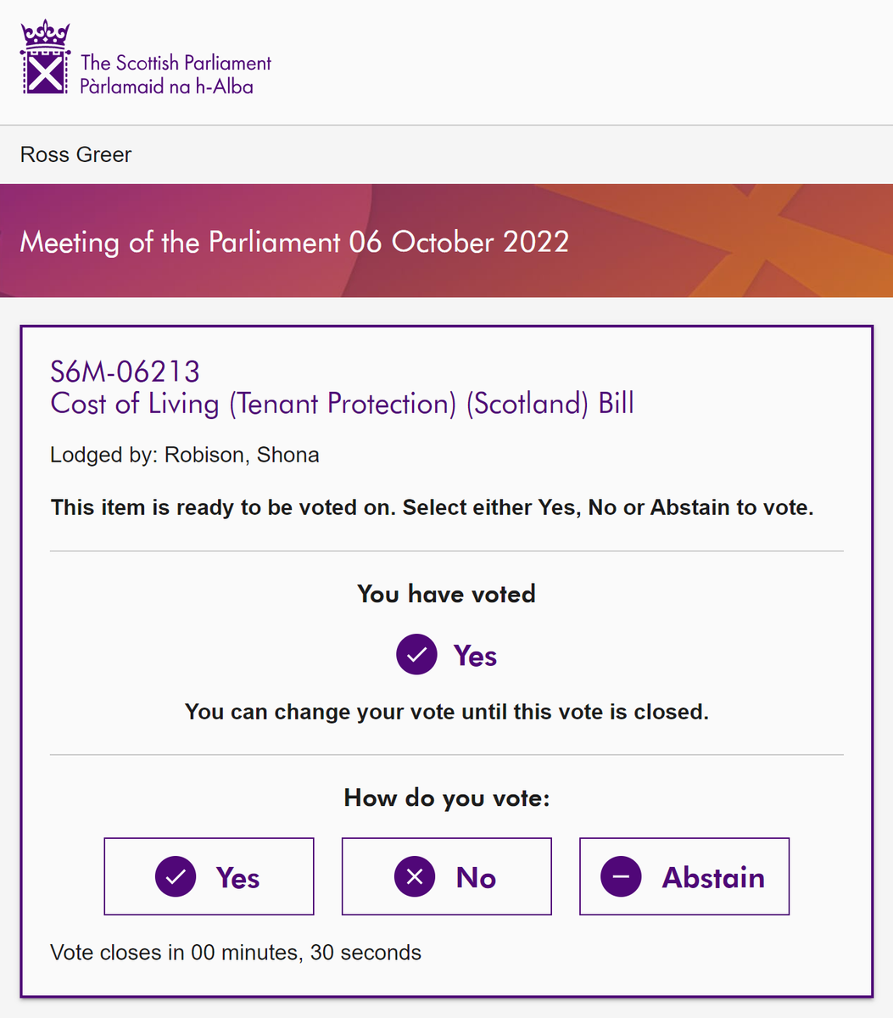This screenshot has width=893, height=1018.
Task: Click the ready to be voted on instruction
Action: 433,508
